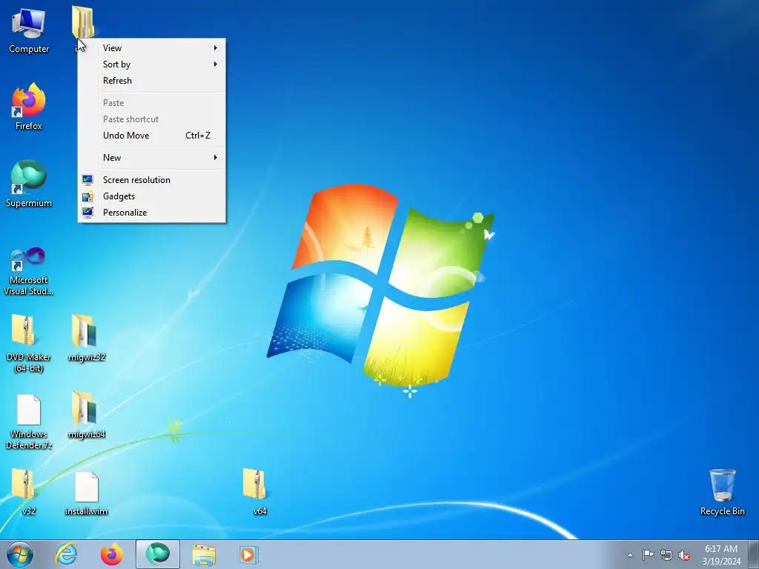Open the muted volume tray icon
The image size is (759, 569).
pyautogui.click(x=684, y=555)
